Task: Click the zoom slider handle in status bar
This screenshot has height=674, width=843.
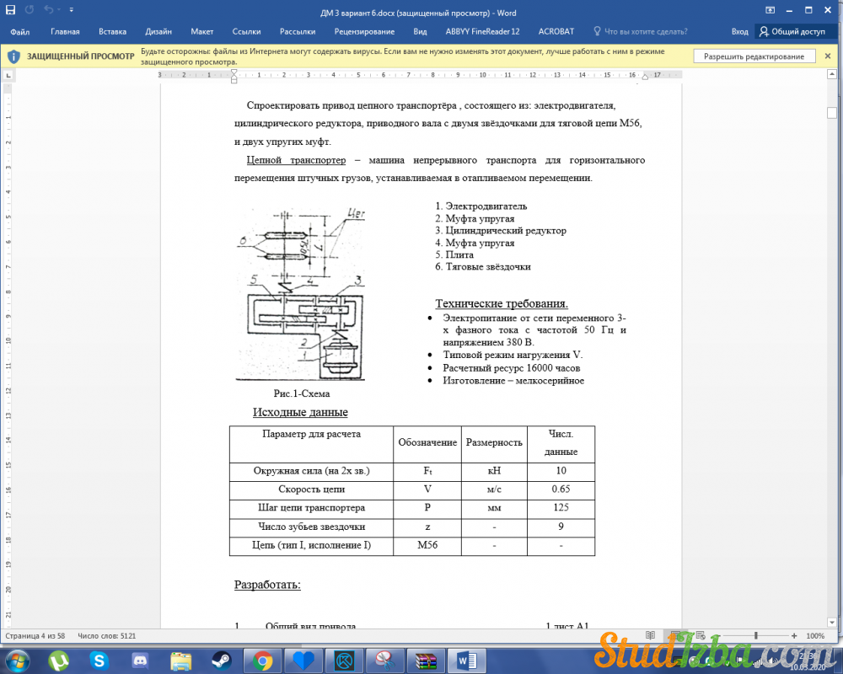Action: coord(756,635)
